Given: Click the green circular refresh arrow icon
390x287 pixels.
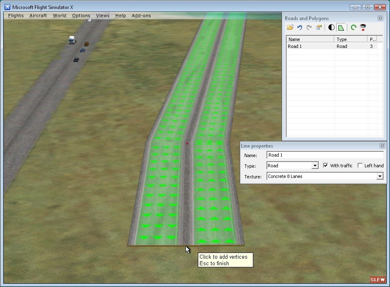Looking at the screenshot, I should click(353, 27).
